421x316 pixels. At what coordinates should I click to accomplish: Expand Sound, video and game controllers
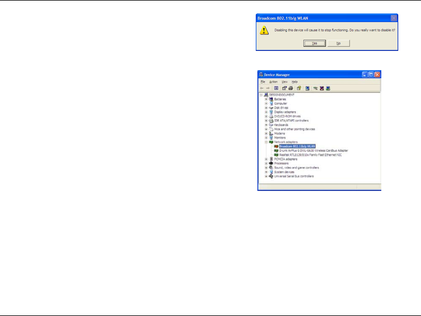click(266, 168)
